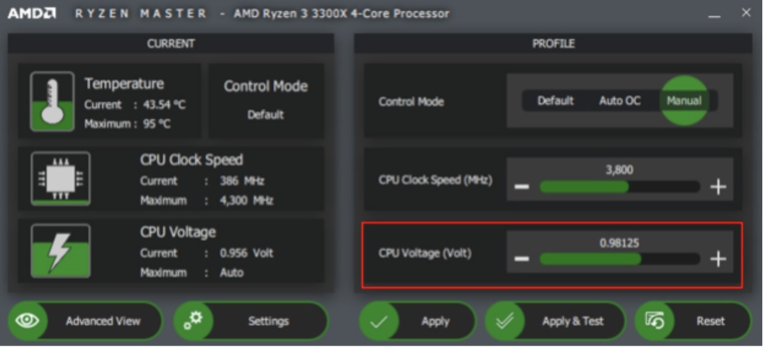
Task: Open the Advanced View button label
Action: tap(103, 321)
